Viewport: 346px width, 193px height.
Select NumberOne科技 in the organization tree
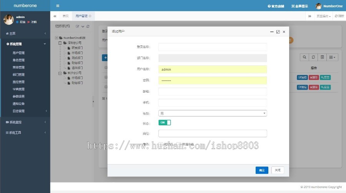pos(74,38)
